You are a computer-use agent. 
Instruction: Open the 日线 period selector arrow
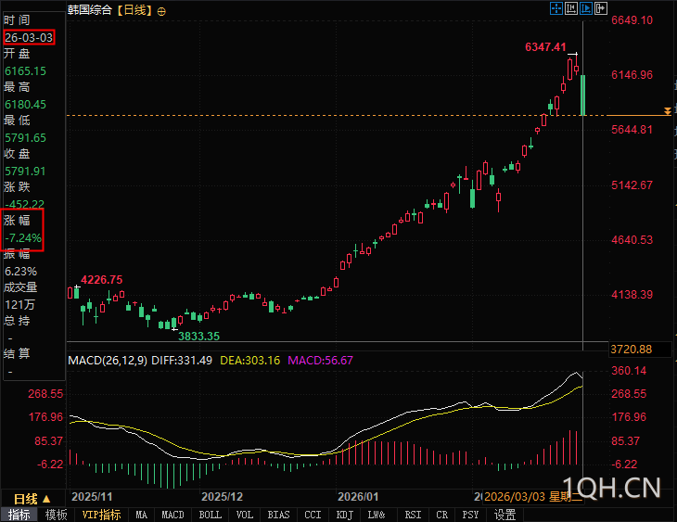[x=46, y=499]
